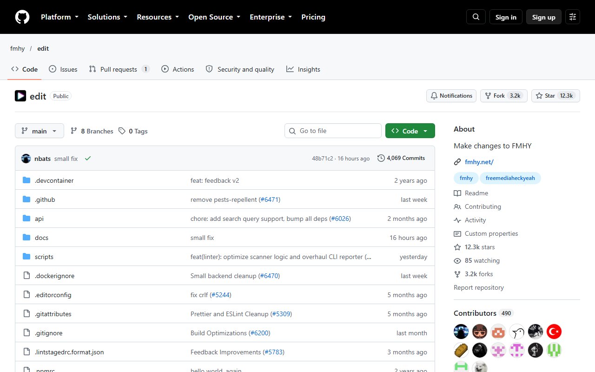Open the 8 Branches link

92,131
